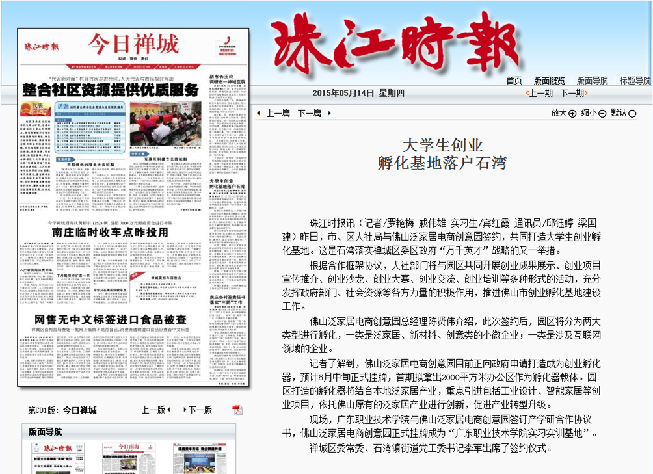This screenshot has height=474, width=653.
Task: Click the 第C01版：今日禅城 label
Action: click(x=62, y=410)
